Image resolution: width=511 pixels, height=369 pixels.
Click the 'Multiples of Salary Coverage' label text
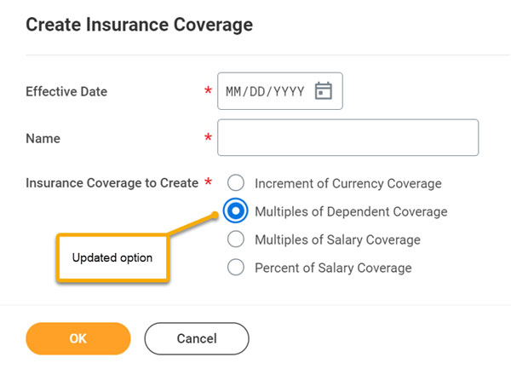[x=337, y=240]
